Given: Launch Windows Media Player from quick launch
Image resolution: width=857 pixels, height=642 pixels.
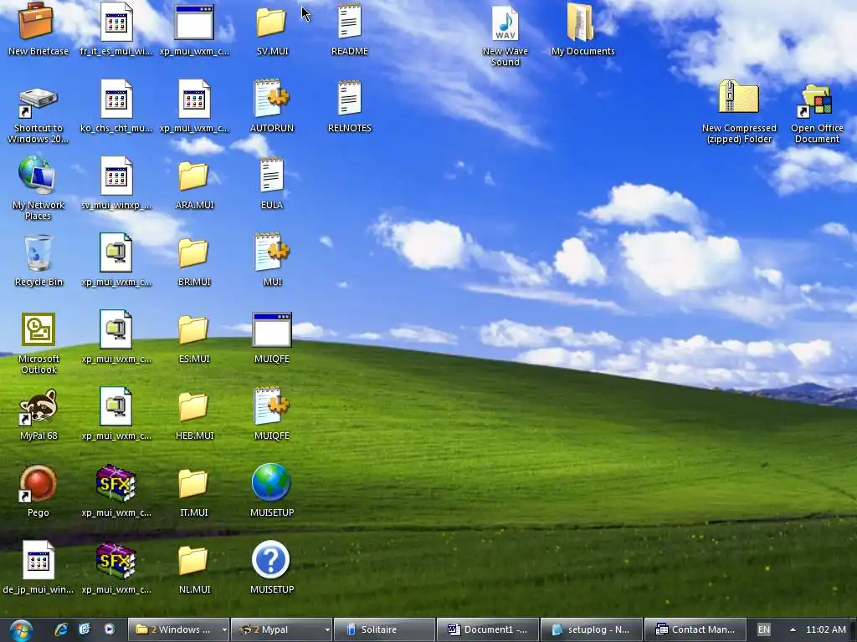Looking at the screenshot, I should tap(110, 629).
